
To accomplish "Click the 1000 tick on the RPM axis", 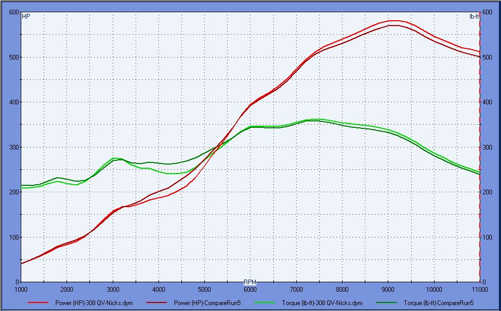I will click(x=21, y=289).
